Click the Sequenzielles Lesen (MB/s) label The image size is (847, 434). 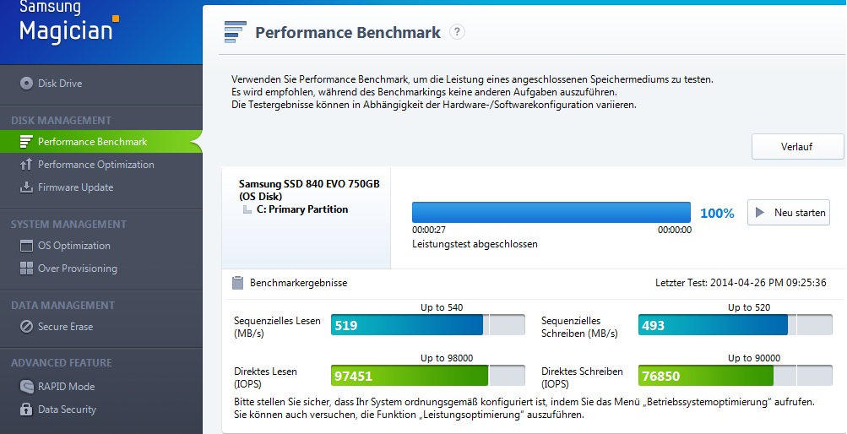tap(277, 327)
